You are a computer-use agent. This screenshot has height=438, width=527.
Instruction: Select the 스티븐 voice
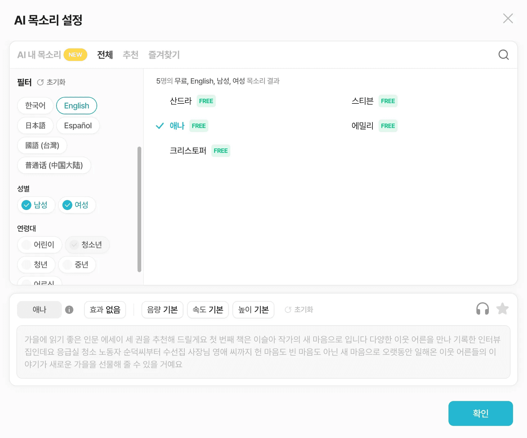362,101
